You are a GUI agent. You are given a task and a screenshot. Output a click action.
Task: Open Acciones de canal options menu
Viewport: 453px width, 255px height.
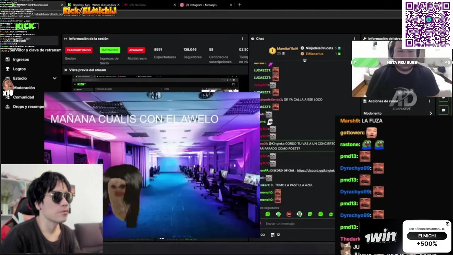[x=430, y=101]
